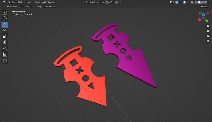Image resolution: width=212 pixels, height=122 pixels.
Task: Open the Global transform orientation dropdown
Action: tap(92, 2)
